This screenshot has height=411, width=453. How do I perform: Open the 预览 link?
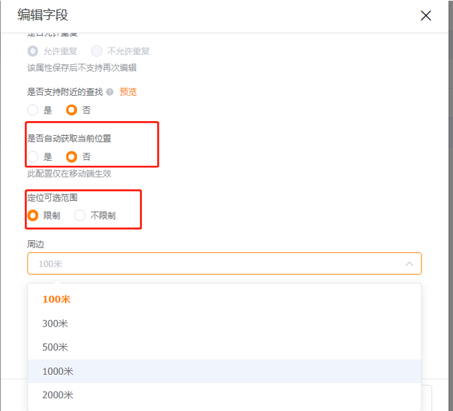(x=128, y=92)
